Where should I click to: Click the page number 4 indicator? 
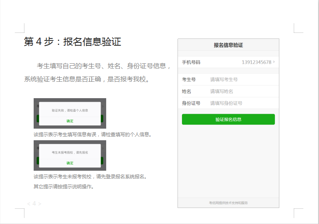click(34, 204)
